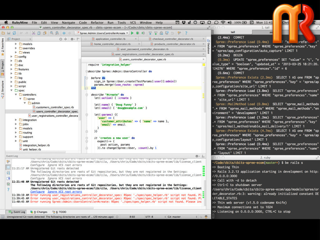
Task: Open the VCS menu
Action: pos(133,22)
